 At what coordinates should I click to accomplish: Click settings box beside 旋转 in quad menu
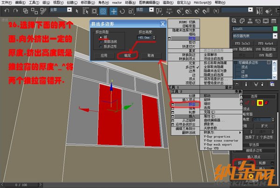click(x=241, y=100)
